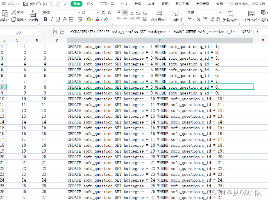This screenshot has height=200, width=268.
Task: Expand the Name Box dropdown arrow
Action: pyautogui.click(x=39, y=32)
